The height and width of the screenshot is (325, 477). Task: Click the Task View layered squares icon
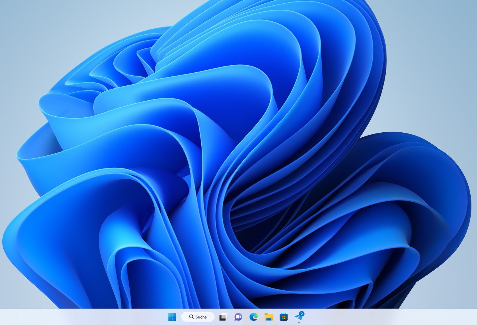point(222,317)
